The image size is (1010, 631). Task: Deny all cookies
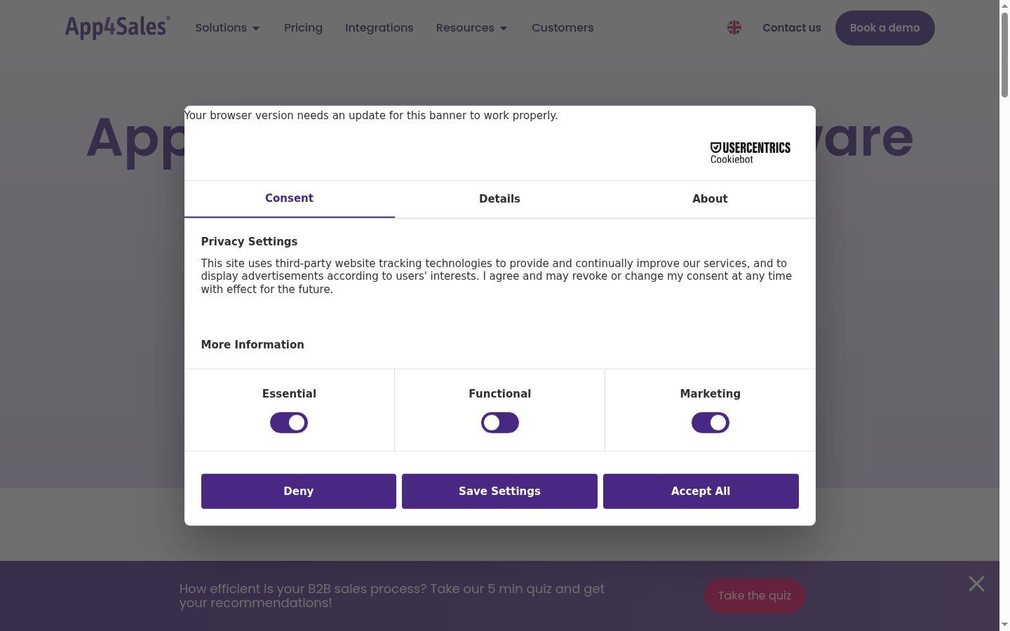pos(298,491)
